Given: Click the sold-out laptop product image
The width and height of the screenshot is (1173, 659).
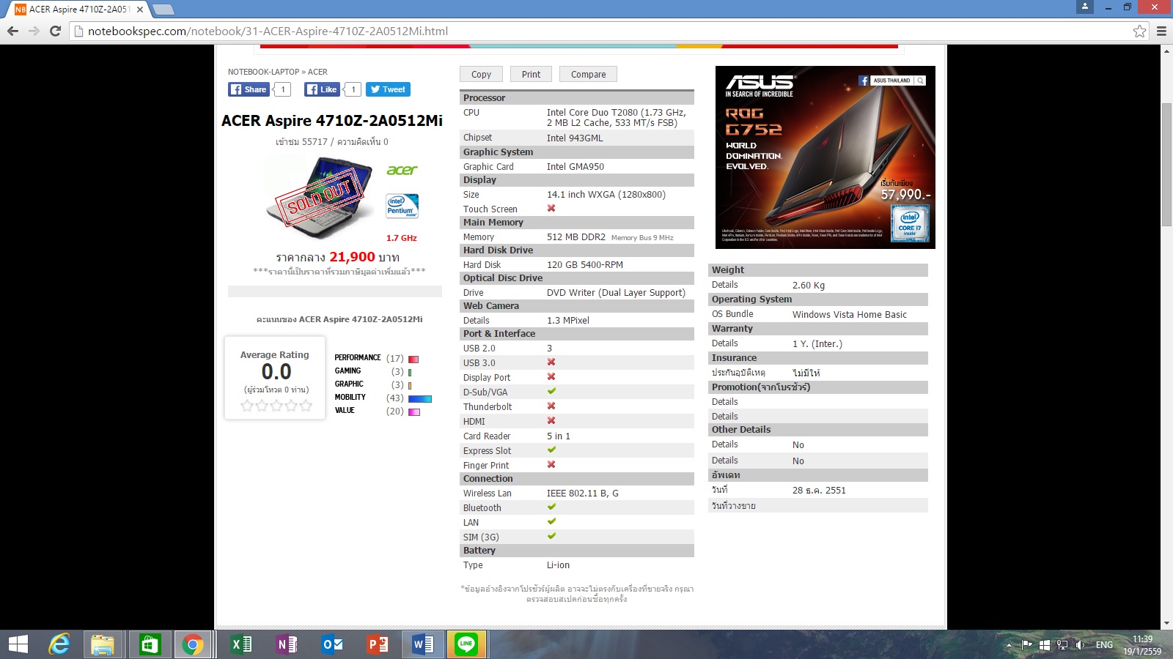Looking at the screenshot, I should pyautogui.click(x=315, y=199).
